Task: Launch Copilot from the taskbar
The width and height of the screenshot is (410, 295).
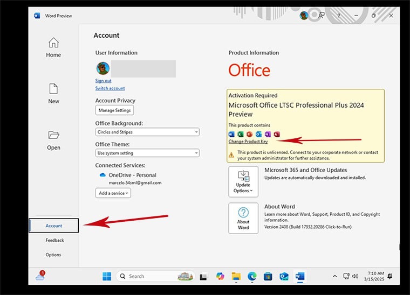Action: [220, 276]
